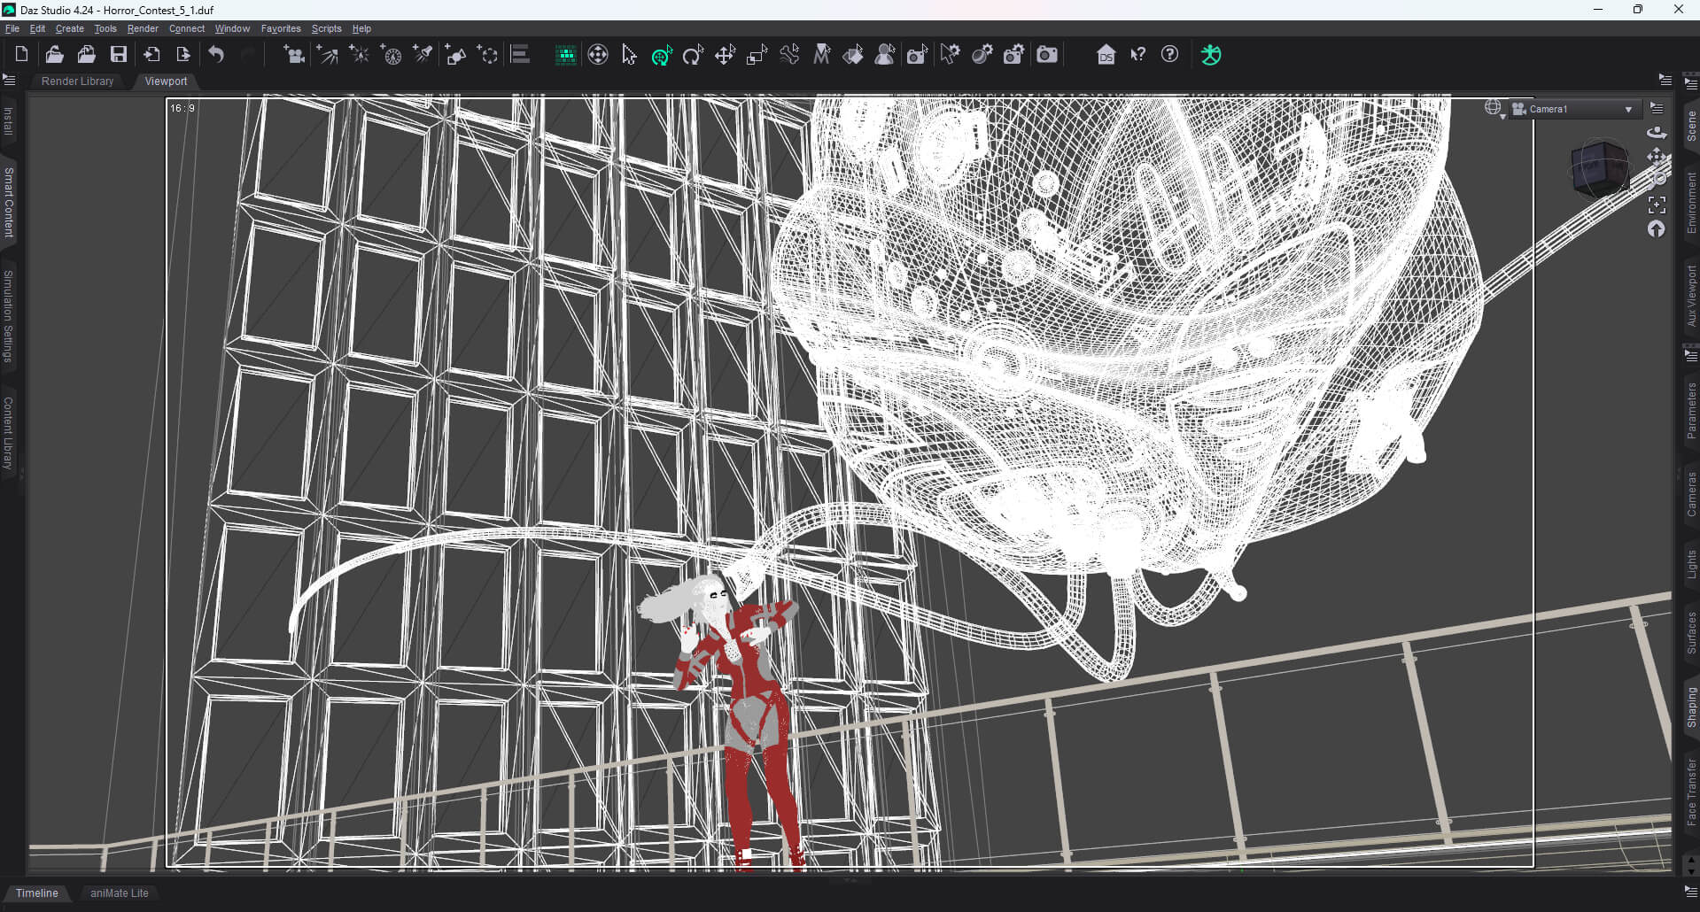Image resolution: width=1700 pixels, height=912 pixels.
Task: Open the Timeline tab
Action: (x=37, y=893)
